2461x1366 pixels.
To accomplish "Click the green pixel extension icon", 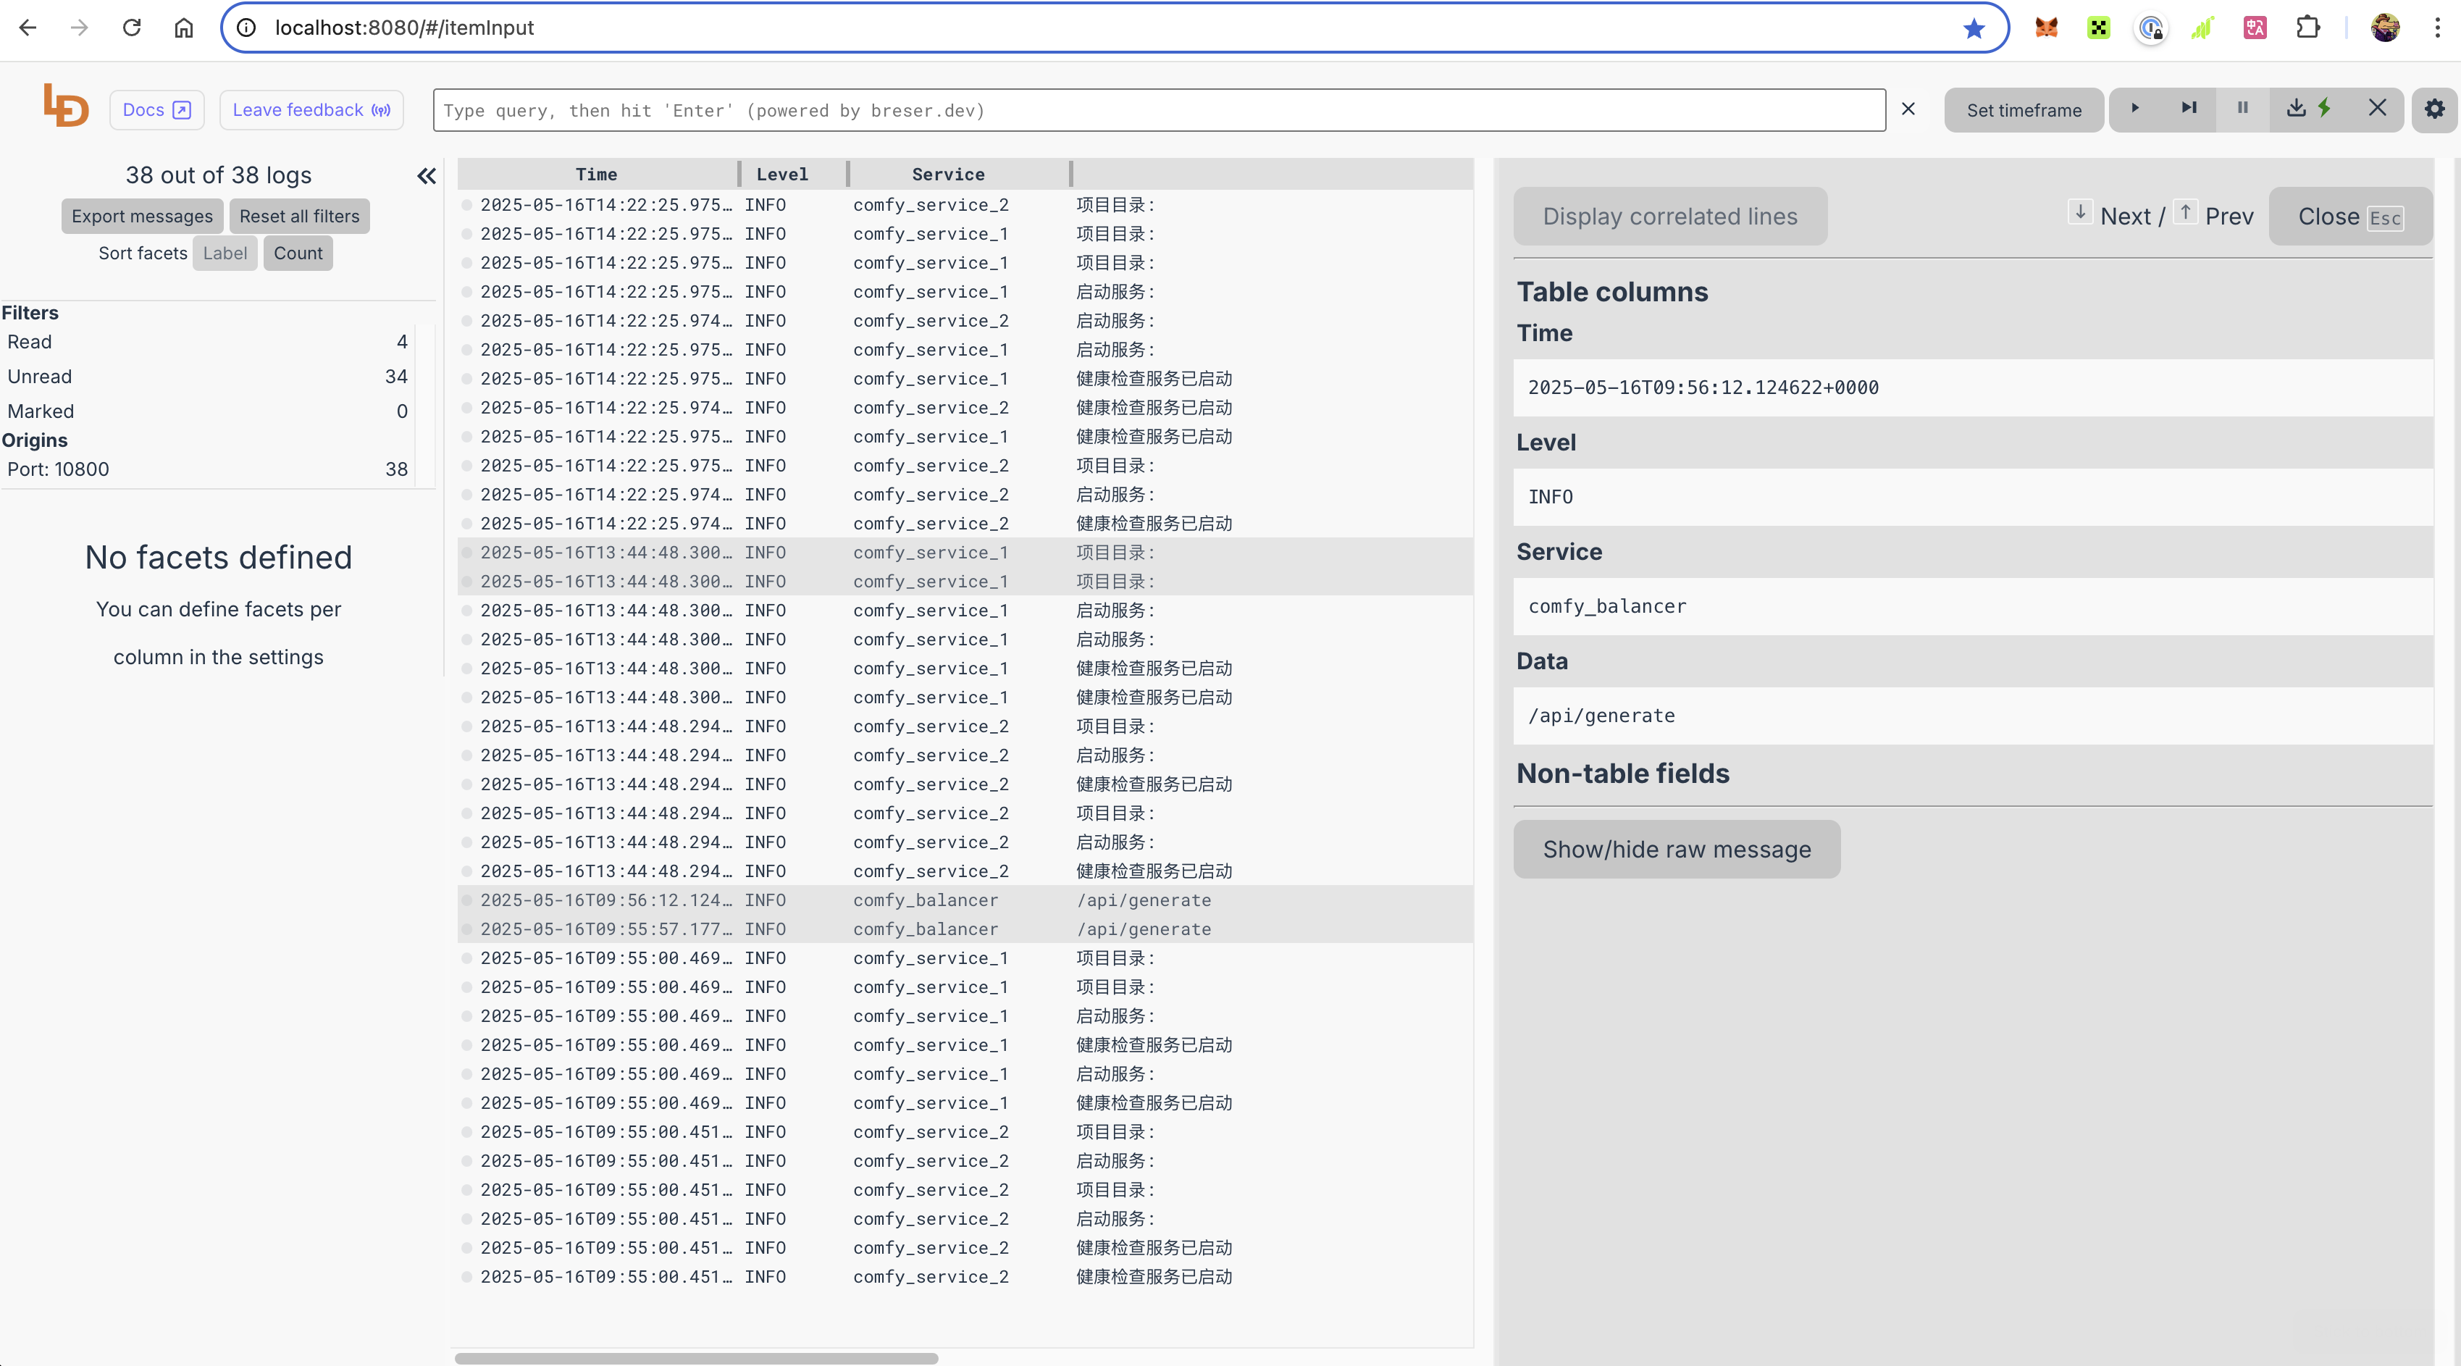I will pos(2098,28).
